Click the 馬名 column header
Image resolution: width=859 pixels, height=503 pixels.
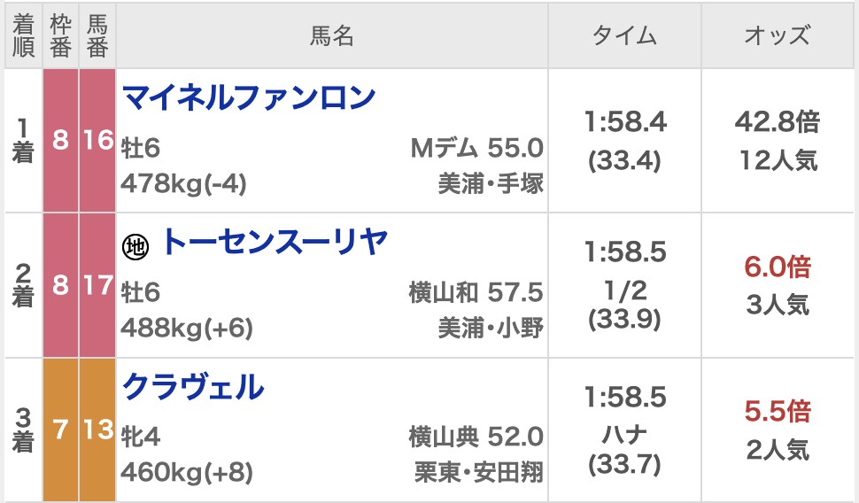(332, 35)
